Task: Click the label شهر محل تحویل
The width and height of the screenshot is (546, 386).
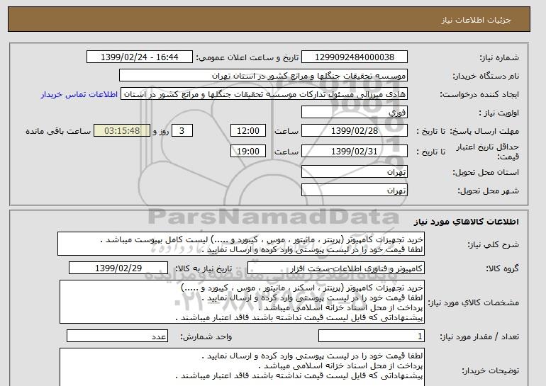Action: pyautogui.click(x=488, y=191)
